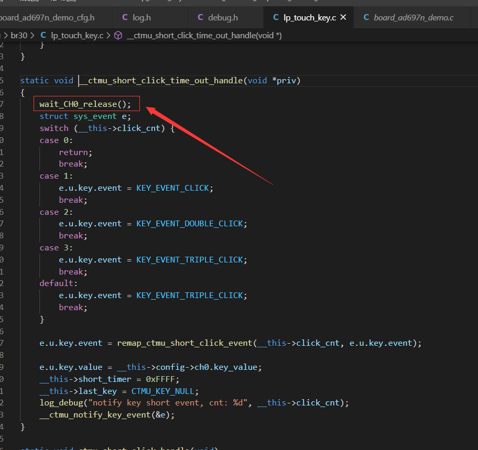Click the 0xFFFF value
The width and height of the screenshot is (478, 450).
160,379
